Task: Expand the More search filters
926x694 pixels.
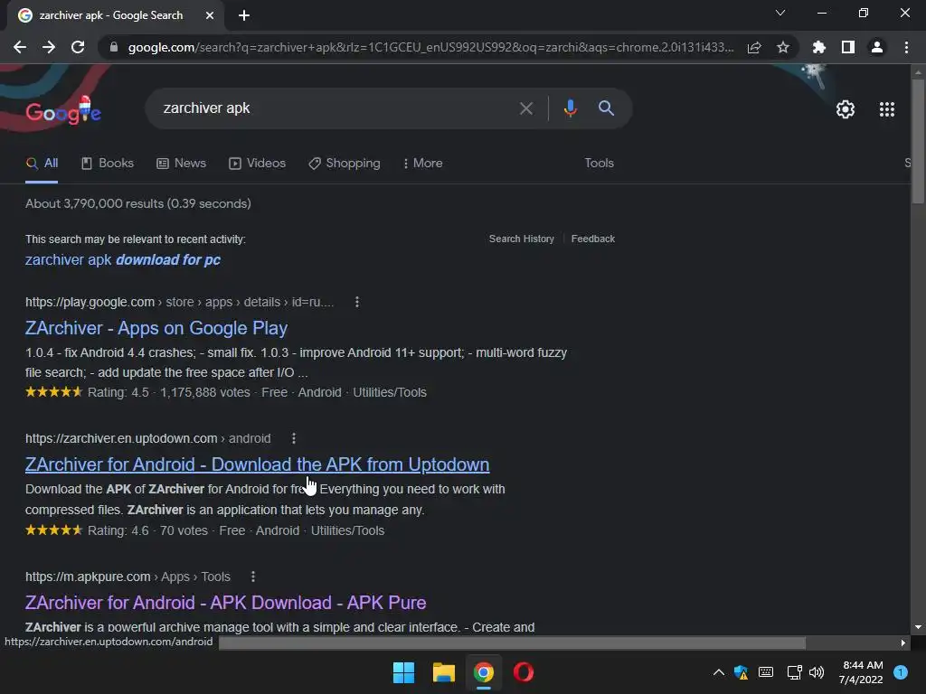Action: pos(422,164)
